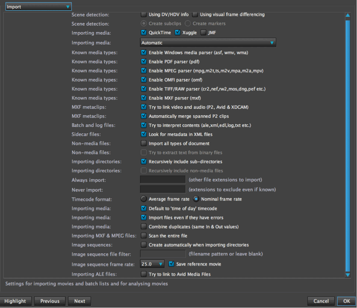Toggle Look for metadata in XML files
The height and width of the screenshot is (308, 357).
[143, 135]
